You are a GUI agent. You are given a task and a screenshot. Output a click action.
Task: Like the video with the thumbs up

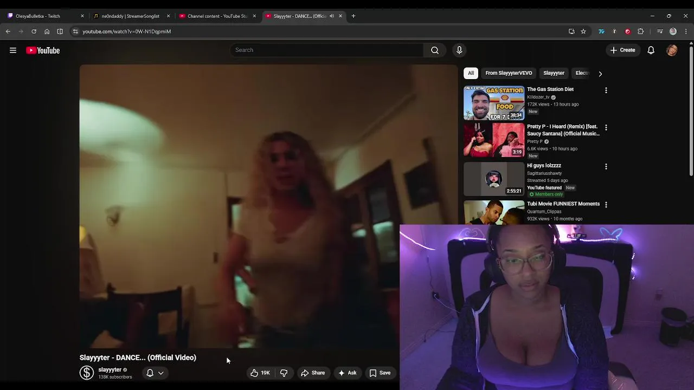click(x=260, y=373)
